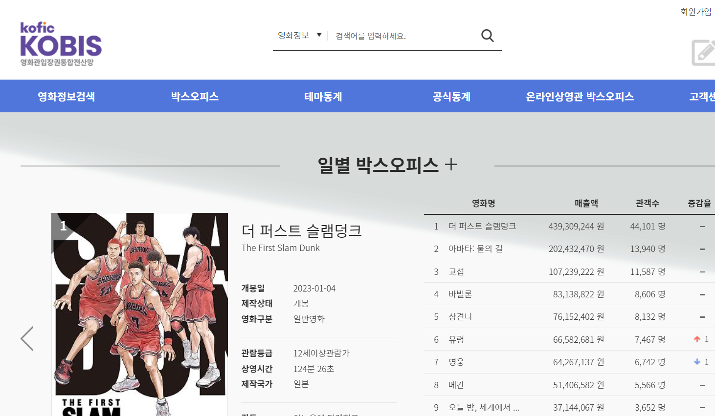The height and width of the screenshot is (416, 715).
Task: Click the pencil edit icon at top right
Action: [x=703, y=52]
